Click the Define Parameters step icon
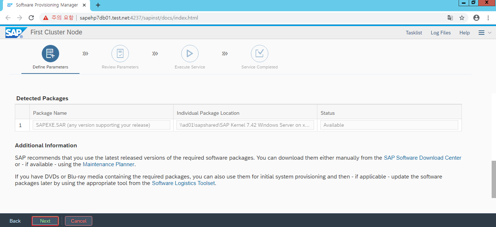The height and width of the screenshot is (227, 496). coord(50,54)
